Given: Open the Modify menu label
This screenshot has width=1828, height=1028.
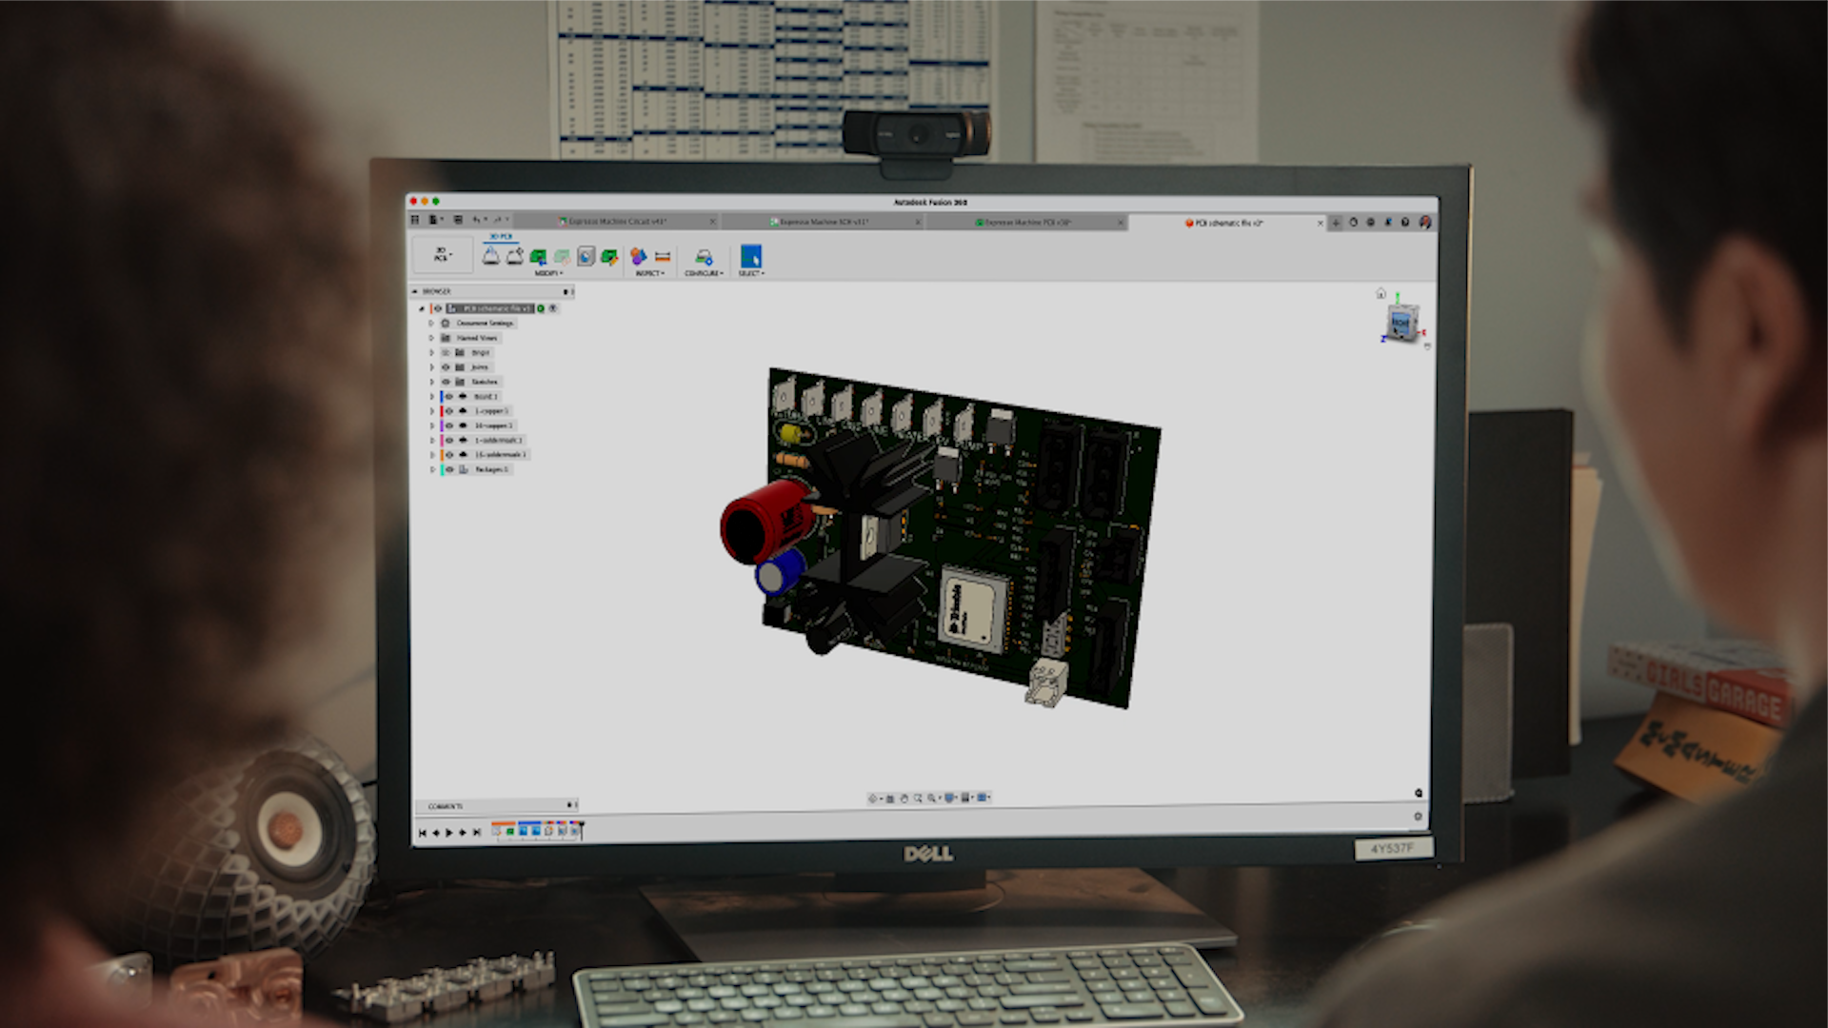Looking at the screenshot, I should [546, 274].
